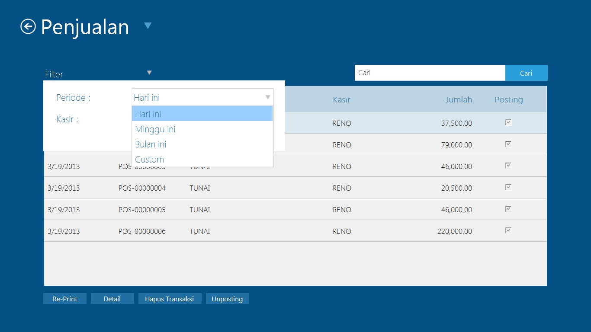The width and height of the screenshot is (591, 332).
Task: Open the Periode combo box arrow
Action: pos(268,97)
